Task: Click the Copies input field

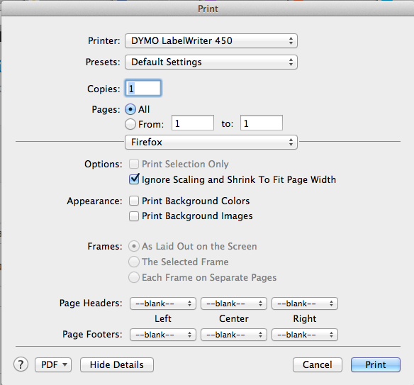Action: pyautogui.click(x=143, y=88)
